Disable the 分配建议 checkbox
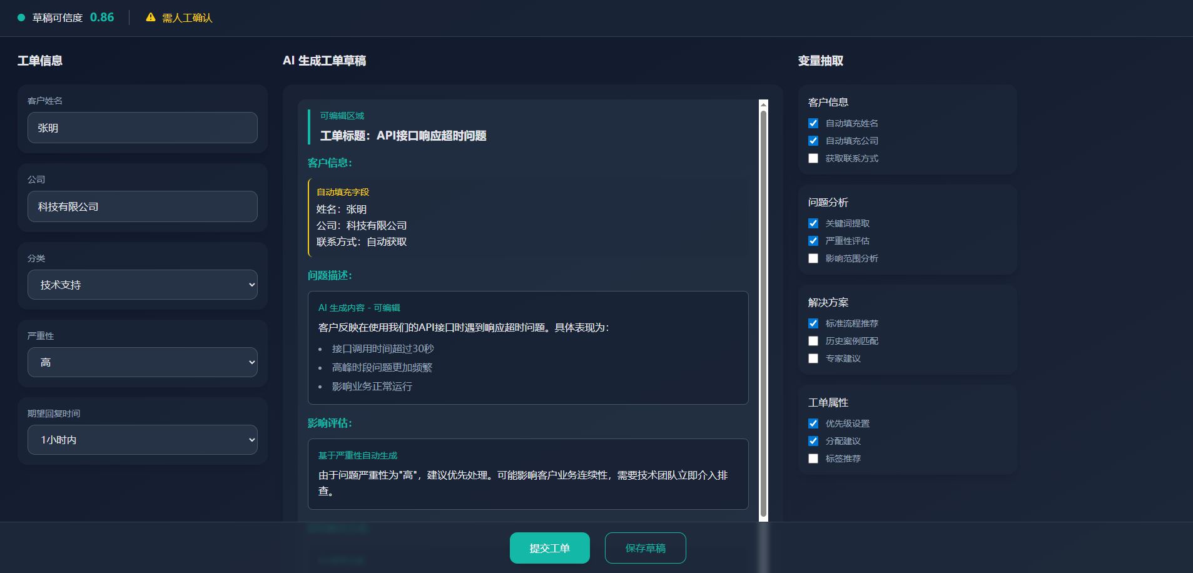This screenshot has width=1193, height=573. pos(813,441)
